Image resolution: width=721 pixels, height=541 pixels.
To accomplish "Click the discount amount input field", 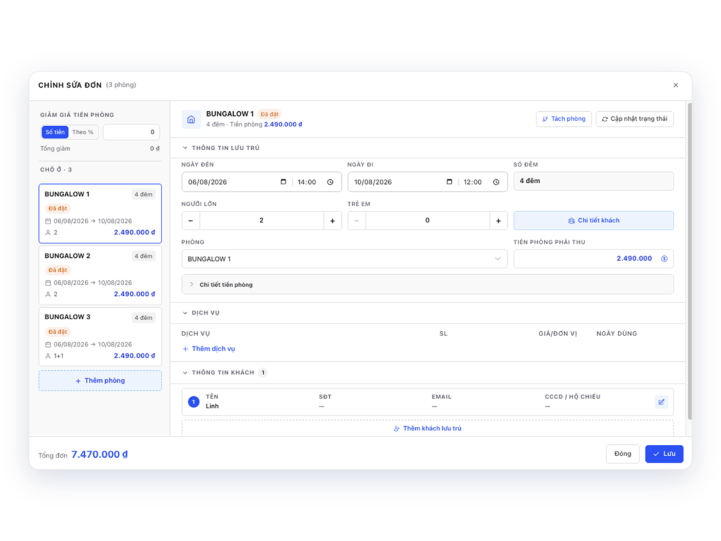I will tap(131, 132).
